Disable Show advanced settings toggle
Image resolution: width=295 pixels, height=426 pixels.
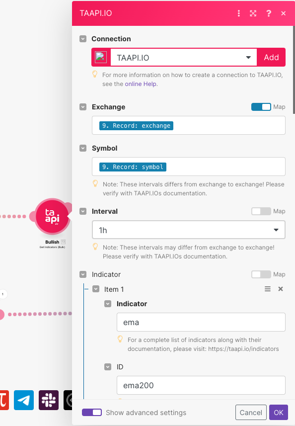click(92, 412)
